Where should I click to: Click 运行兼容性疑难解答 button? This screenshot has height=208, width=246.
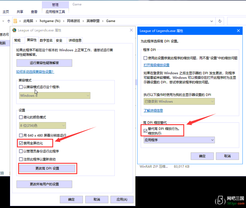pyautogui.click(x=44, y=63)
